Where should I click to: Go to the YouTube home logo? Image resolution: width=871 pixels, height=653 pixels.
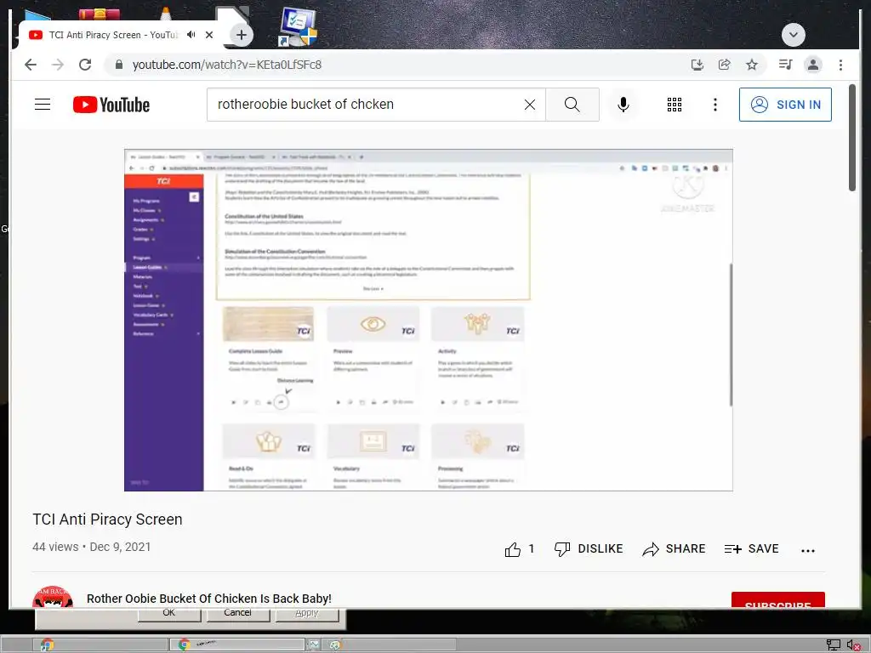pyautogui.click(x=111, y=105)
